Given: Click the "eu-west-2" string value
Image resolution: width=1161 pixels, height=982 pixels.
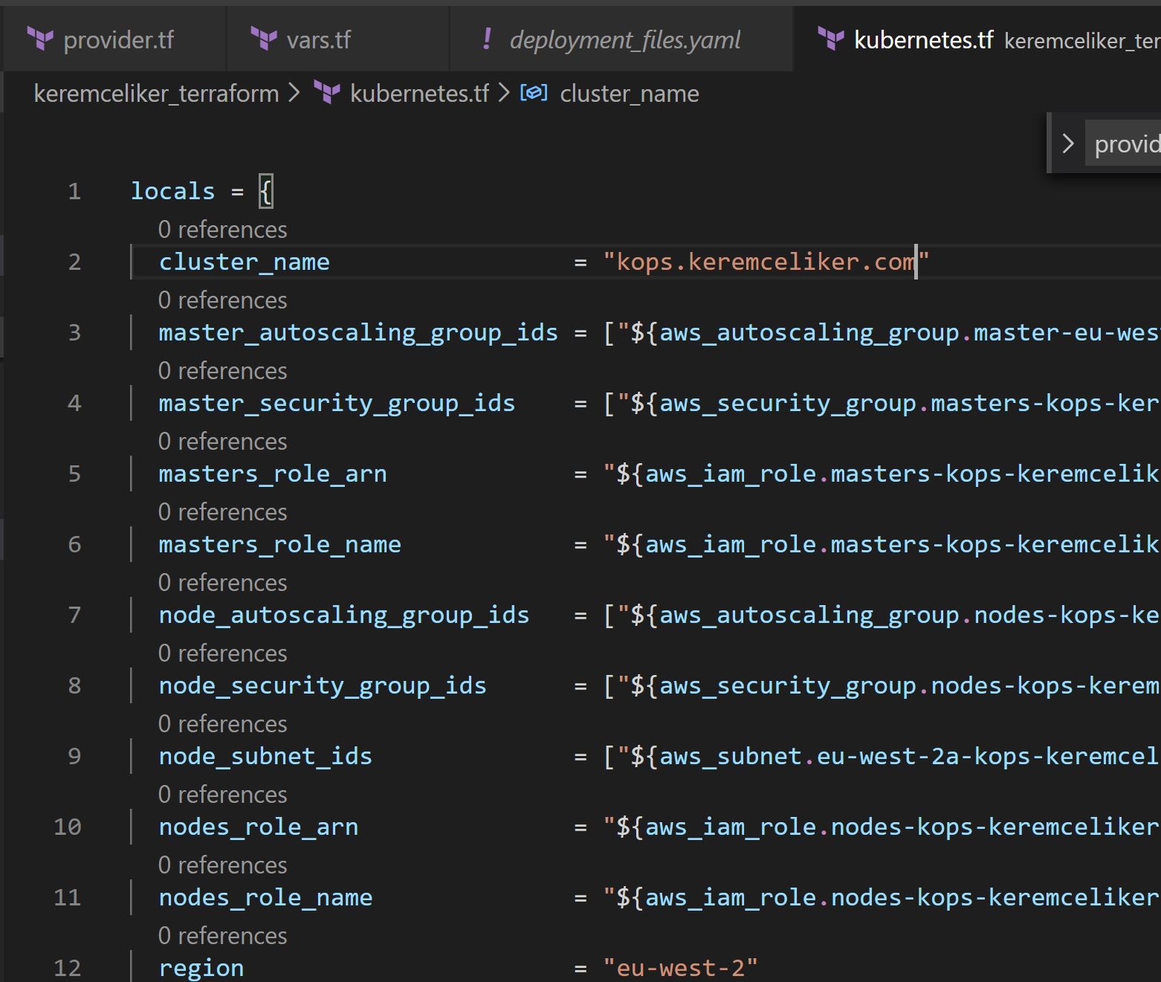Looking at the screenshot, I should 681,968.
